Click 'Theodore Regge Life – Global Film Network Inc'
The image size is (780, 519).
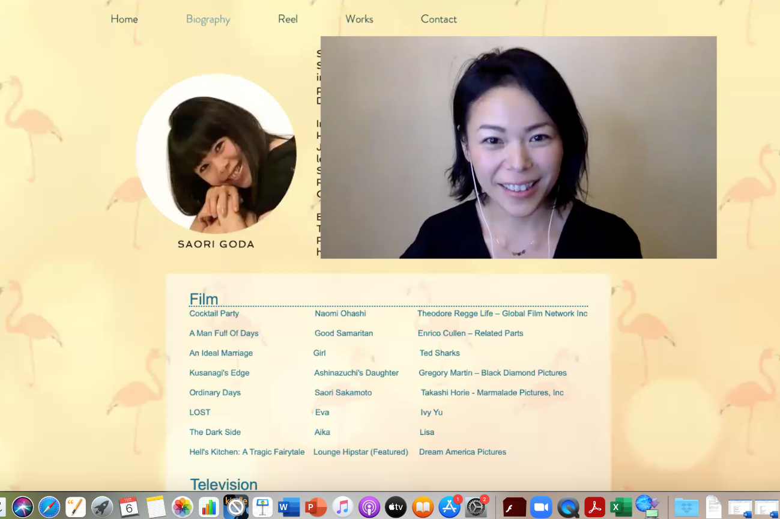pyautogui.click(x=503, y=314)
